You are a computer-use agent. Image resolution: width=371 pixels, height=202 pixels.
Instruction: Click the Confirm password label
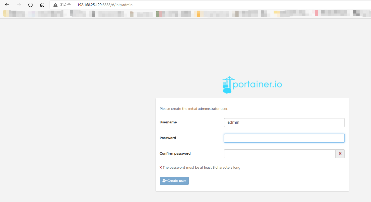pos(175,154)
